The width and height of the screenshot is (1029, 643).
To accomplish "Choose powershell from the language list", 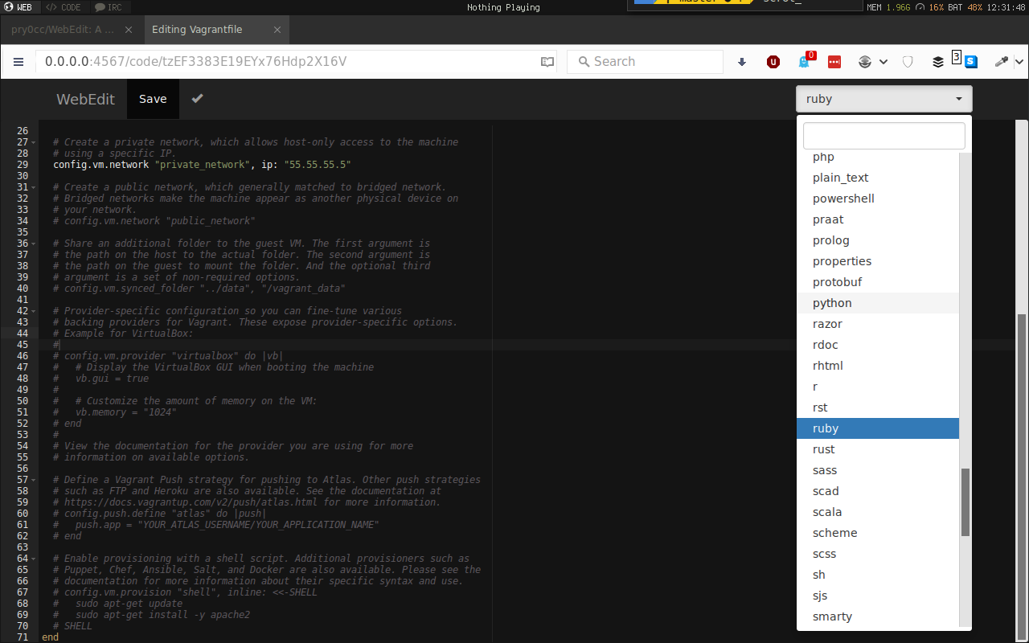I will [x=878, y=199].
